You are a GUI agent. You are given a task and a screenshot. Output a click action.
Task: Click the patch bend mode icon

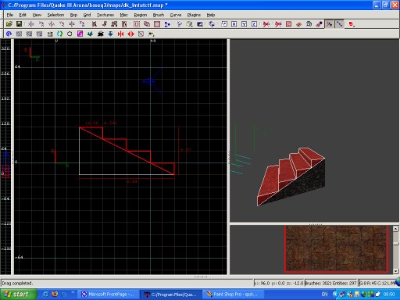click(x=309, y=24)
